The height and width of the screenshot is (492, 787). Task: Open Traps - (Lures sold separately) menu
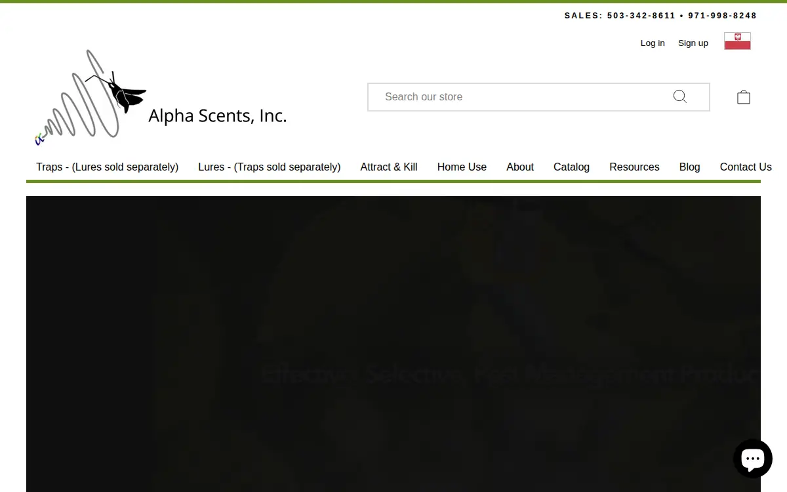point(108,167)
